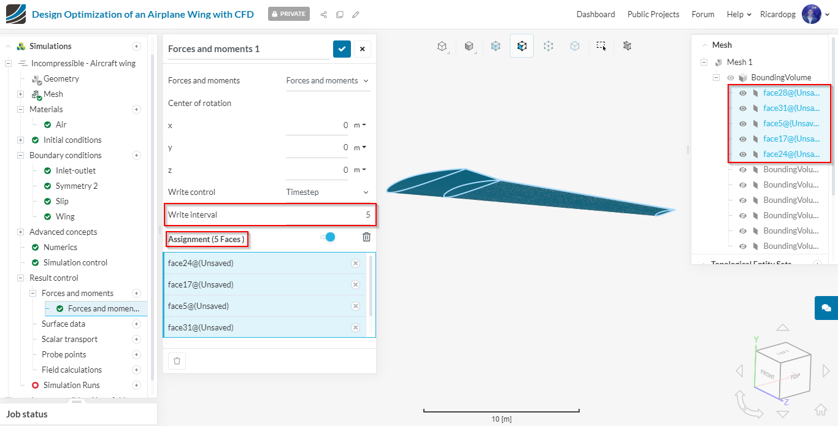838x426 pixels.
Task: Activate the select faces tool
Action: [521, 46]
